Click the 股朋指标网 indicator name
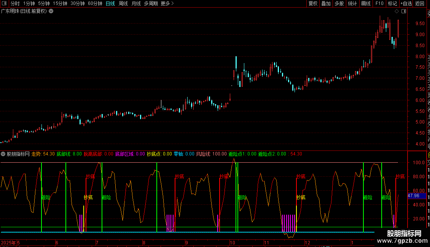The width and height of the screenshot is (430, 247). 18,154
